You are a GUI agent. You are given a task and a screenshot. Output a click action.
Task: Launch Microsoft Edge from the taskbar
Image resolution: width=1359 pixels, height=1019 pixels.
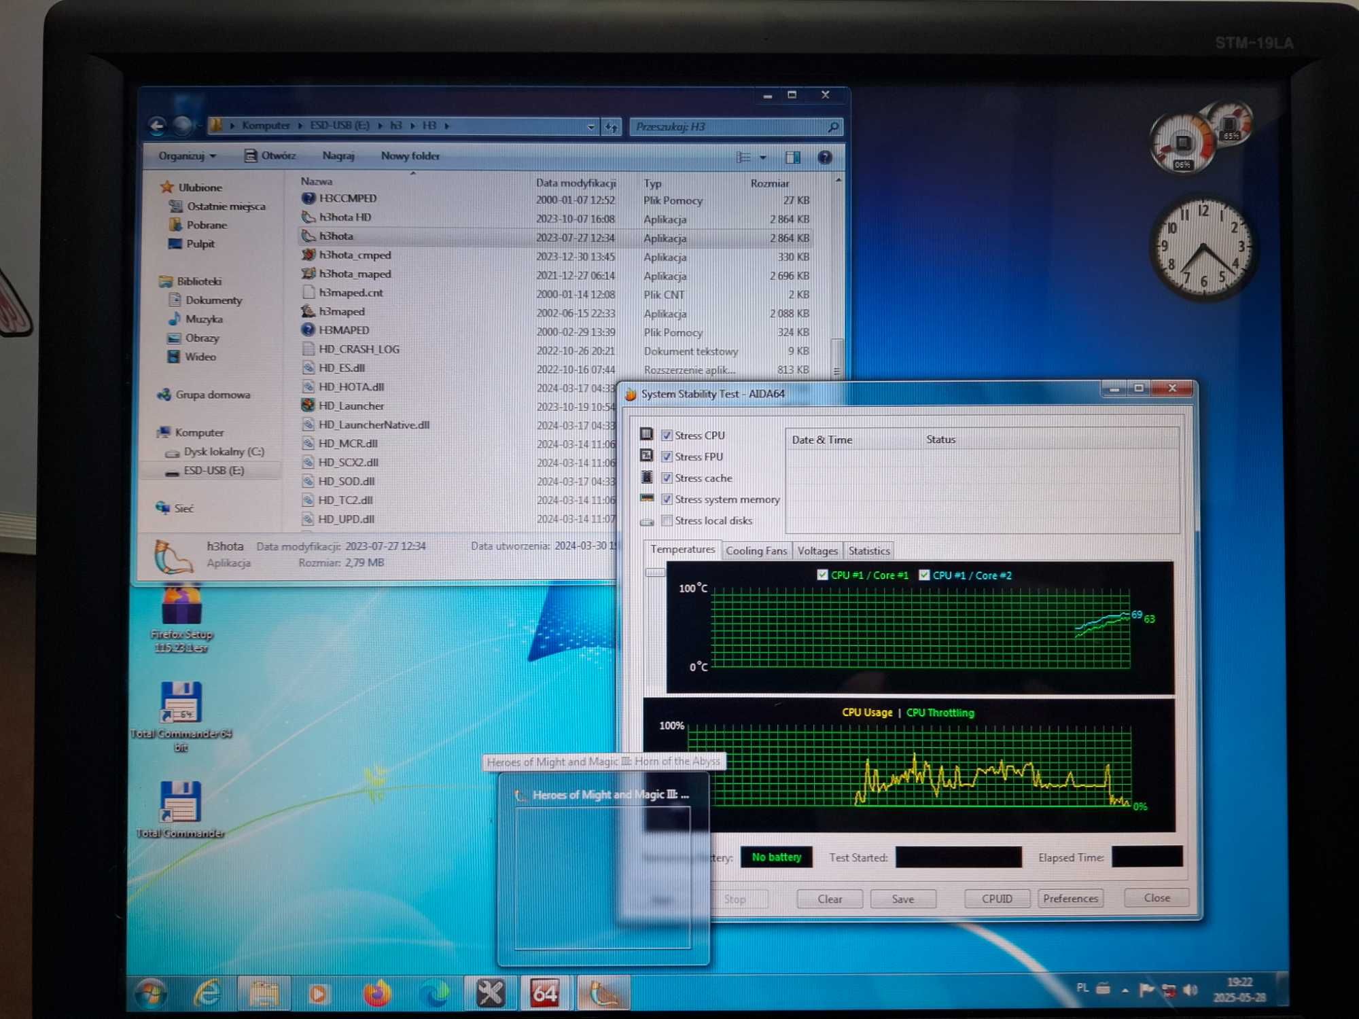tap(434, 995)
